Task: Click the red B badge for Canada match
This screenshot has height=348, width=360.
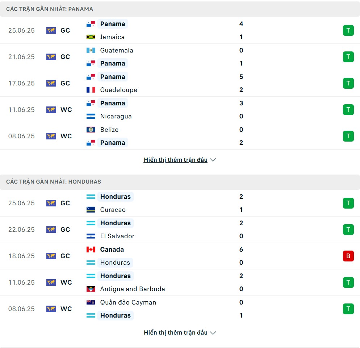Action: [348, 256]
